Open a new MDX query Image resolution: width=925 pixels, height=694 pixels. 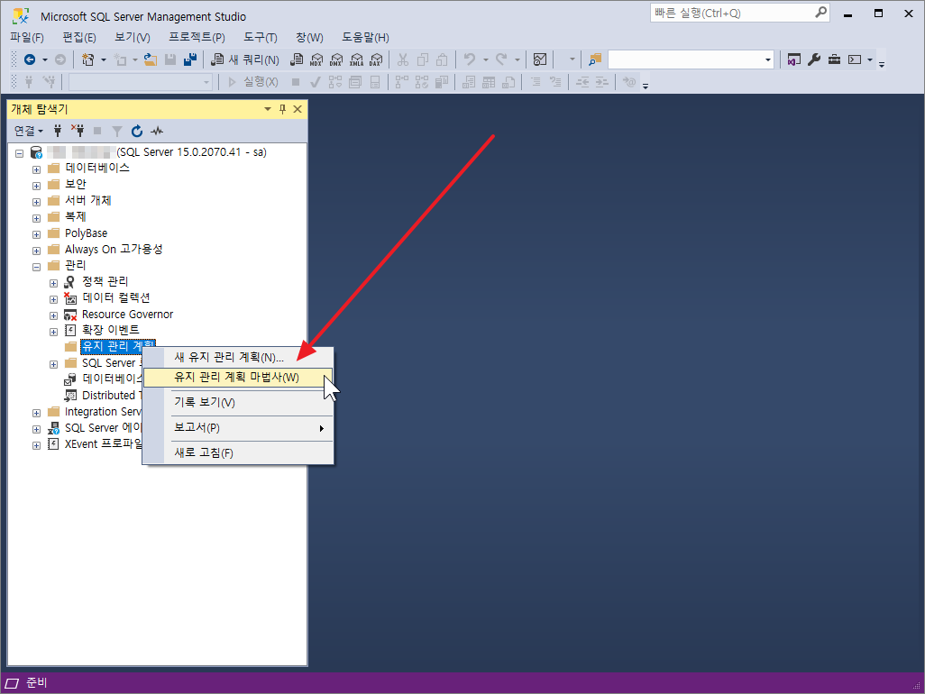point(316,59)
